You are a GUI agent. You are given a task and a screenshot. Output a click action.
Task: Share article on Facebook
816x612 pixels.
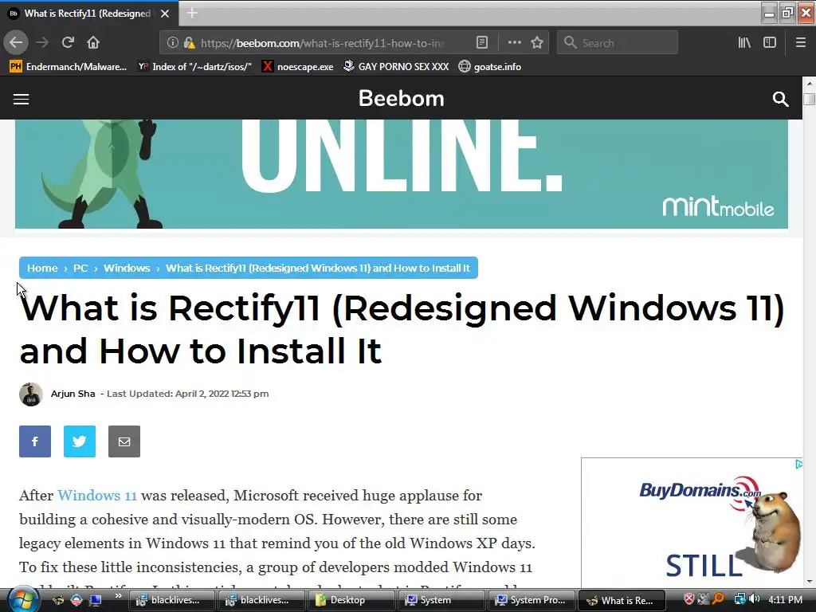coord(35,441)
